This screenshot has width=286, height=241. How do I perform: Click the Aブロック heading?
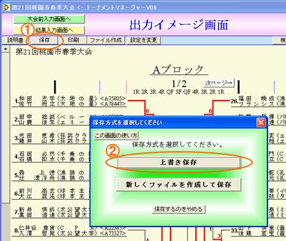pos(178,69)
